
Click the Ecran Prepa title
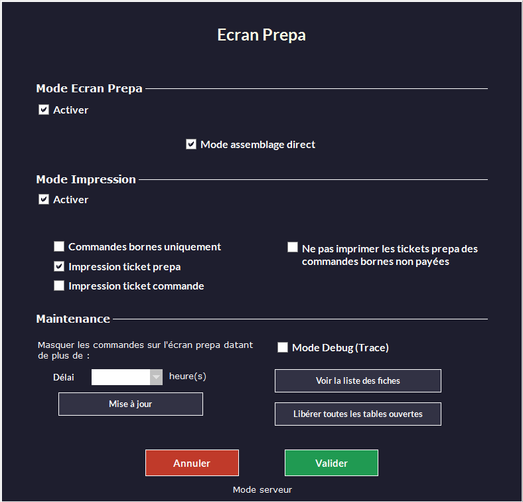point(261,35)
